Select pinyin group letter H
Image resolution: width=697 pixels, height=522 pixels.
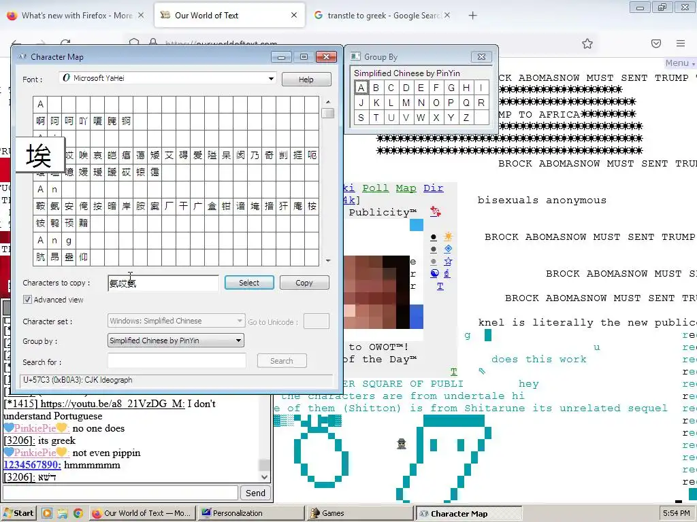(466, 88)
